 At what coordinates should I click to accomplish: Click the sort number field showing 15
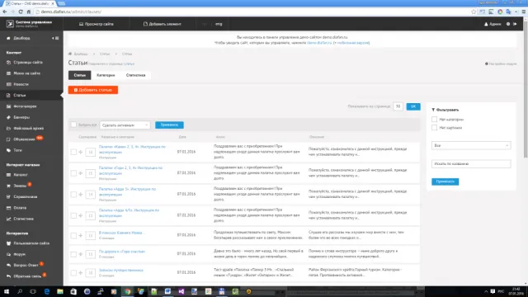[90, 173]
